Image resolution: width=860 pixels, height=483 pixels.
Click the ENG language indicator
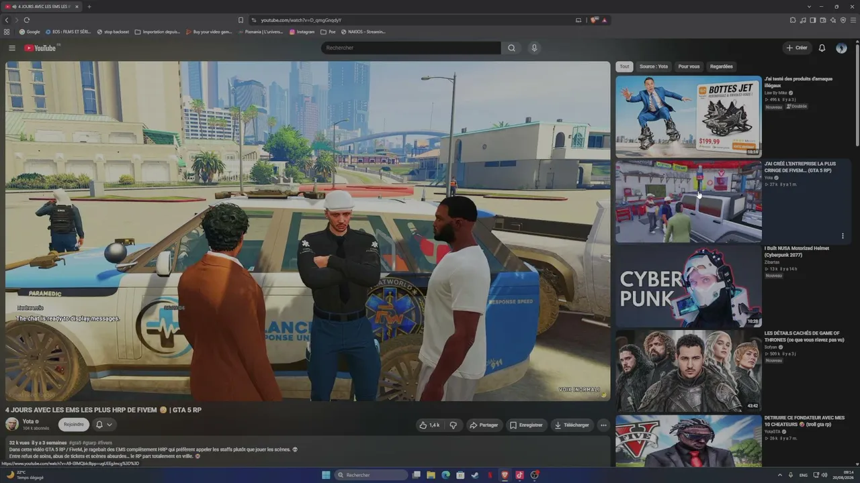[804, 475]
